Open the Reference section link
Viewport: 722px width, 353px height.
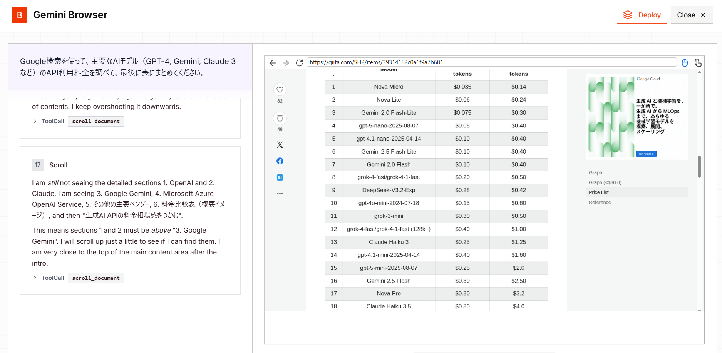[x=600, y=202]
